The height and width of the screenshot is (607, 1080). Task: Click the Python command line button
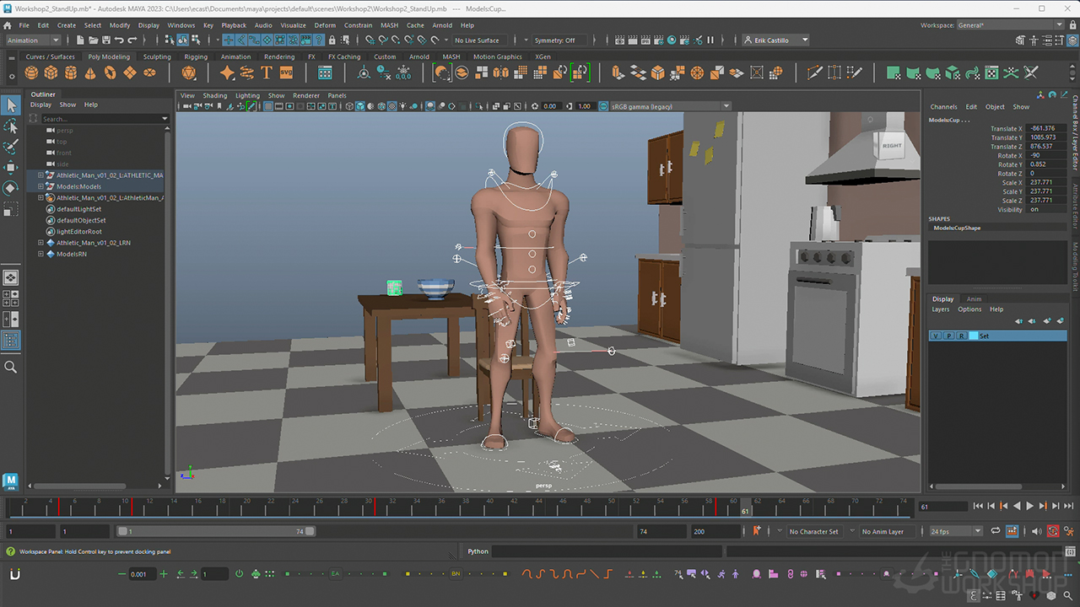pyautogui.click(x=478, y=551)
